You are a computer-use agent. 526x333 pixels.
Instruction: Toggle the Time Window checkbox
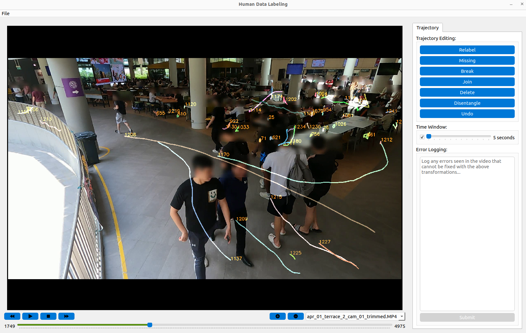pyautogui.click(x=422, y=137)
